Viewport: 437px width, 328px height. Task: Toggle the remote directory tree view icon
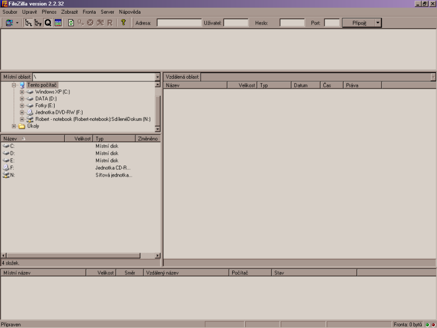click(x=38, y=22)
